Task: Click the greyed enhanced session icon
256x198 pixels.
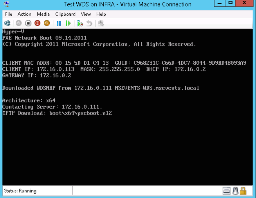Action: (101, 23)
